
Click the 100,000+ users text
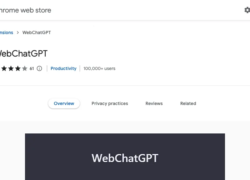click(x=99, y=68)
